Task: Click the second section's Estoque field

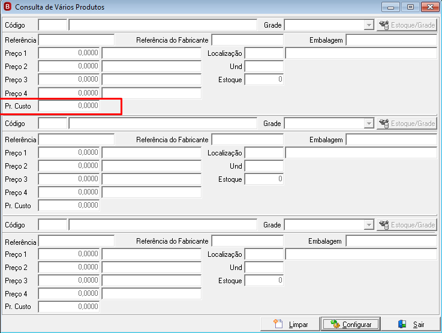Action: click(264, 179)
